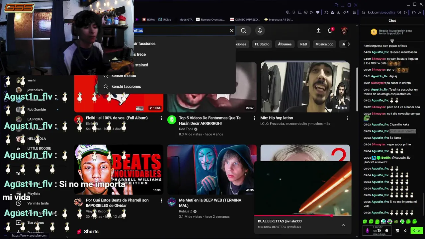
Task: Select the Álbumes filter chip
Action: (x=285, y=44)
